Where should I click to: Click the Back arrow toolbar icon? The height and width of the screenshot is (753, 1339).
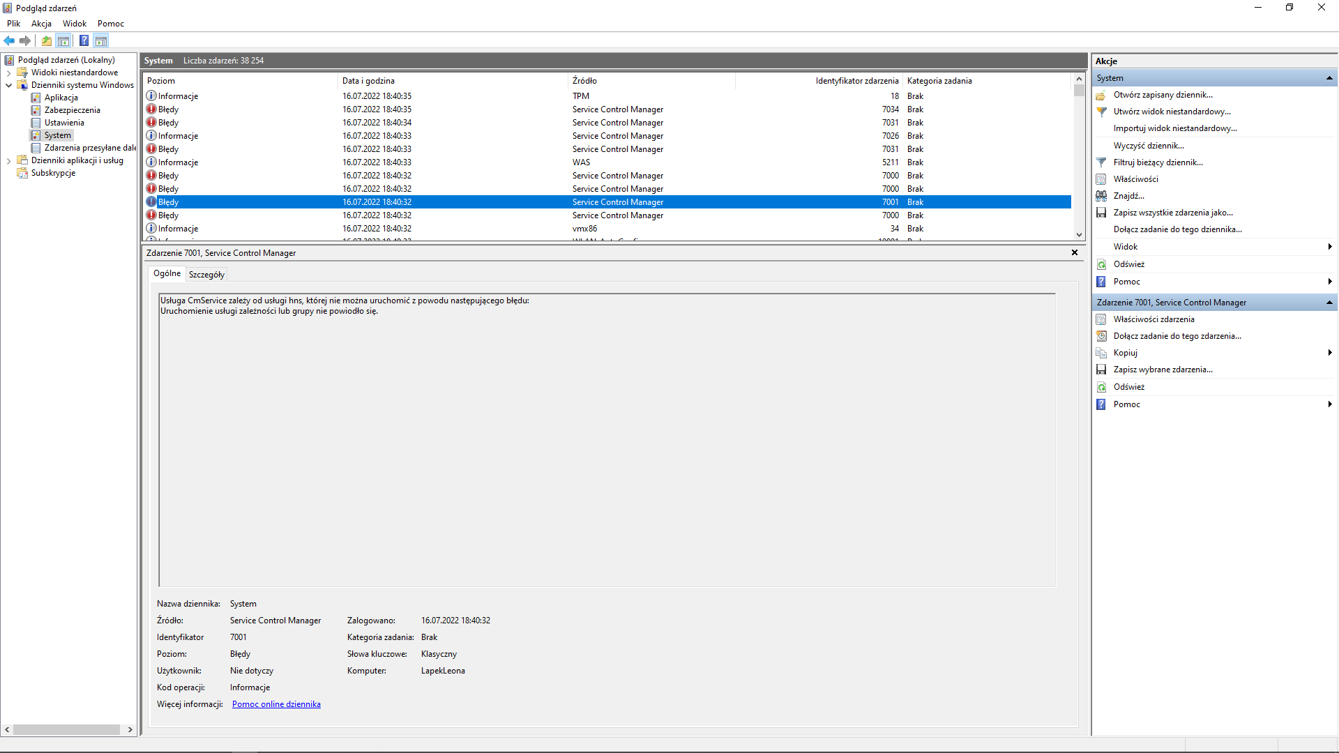point(9,41)
